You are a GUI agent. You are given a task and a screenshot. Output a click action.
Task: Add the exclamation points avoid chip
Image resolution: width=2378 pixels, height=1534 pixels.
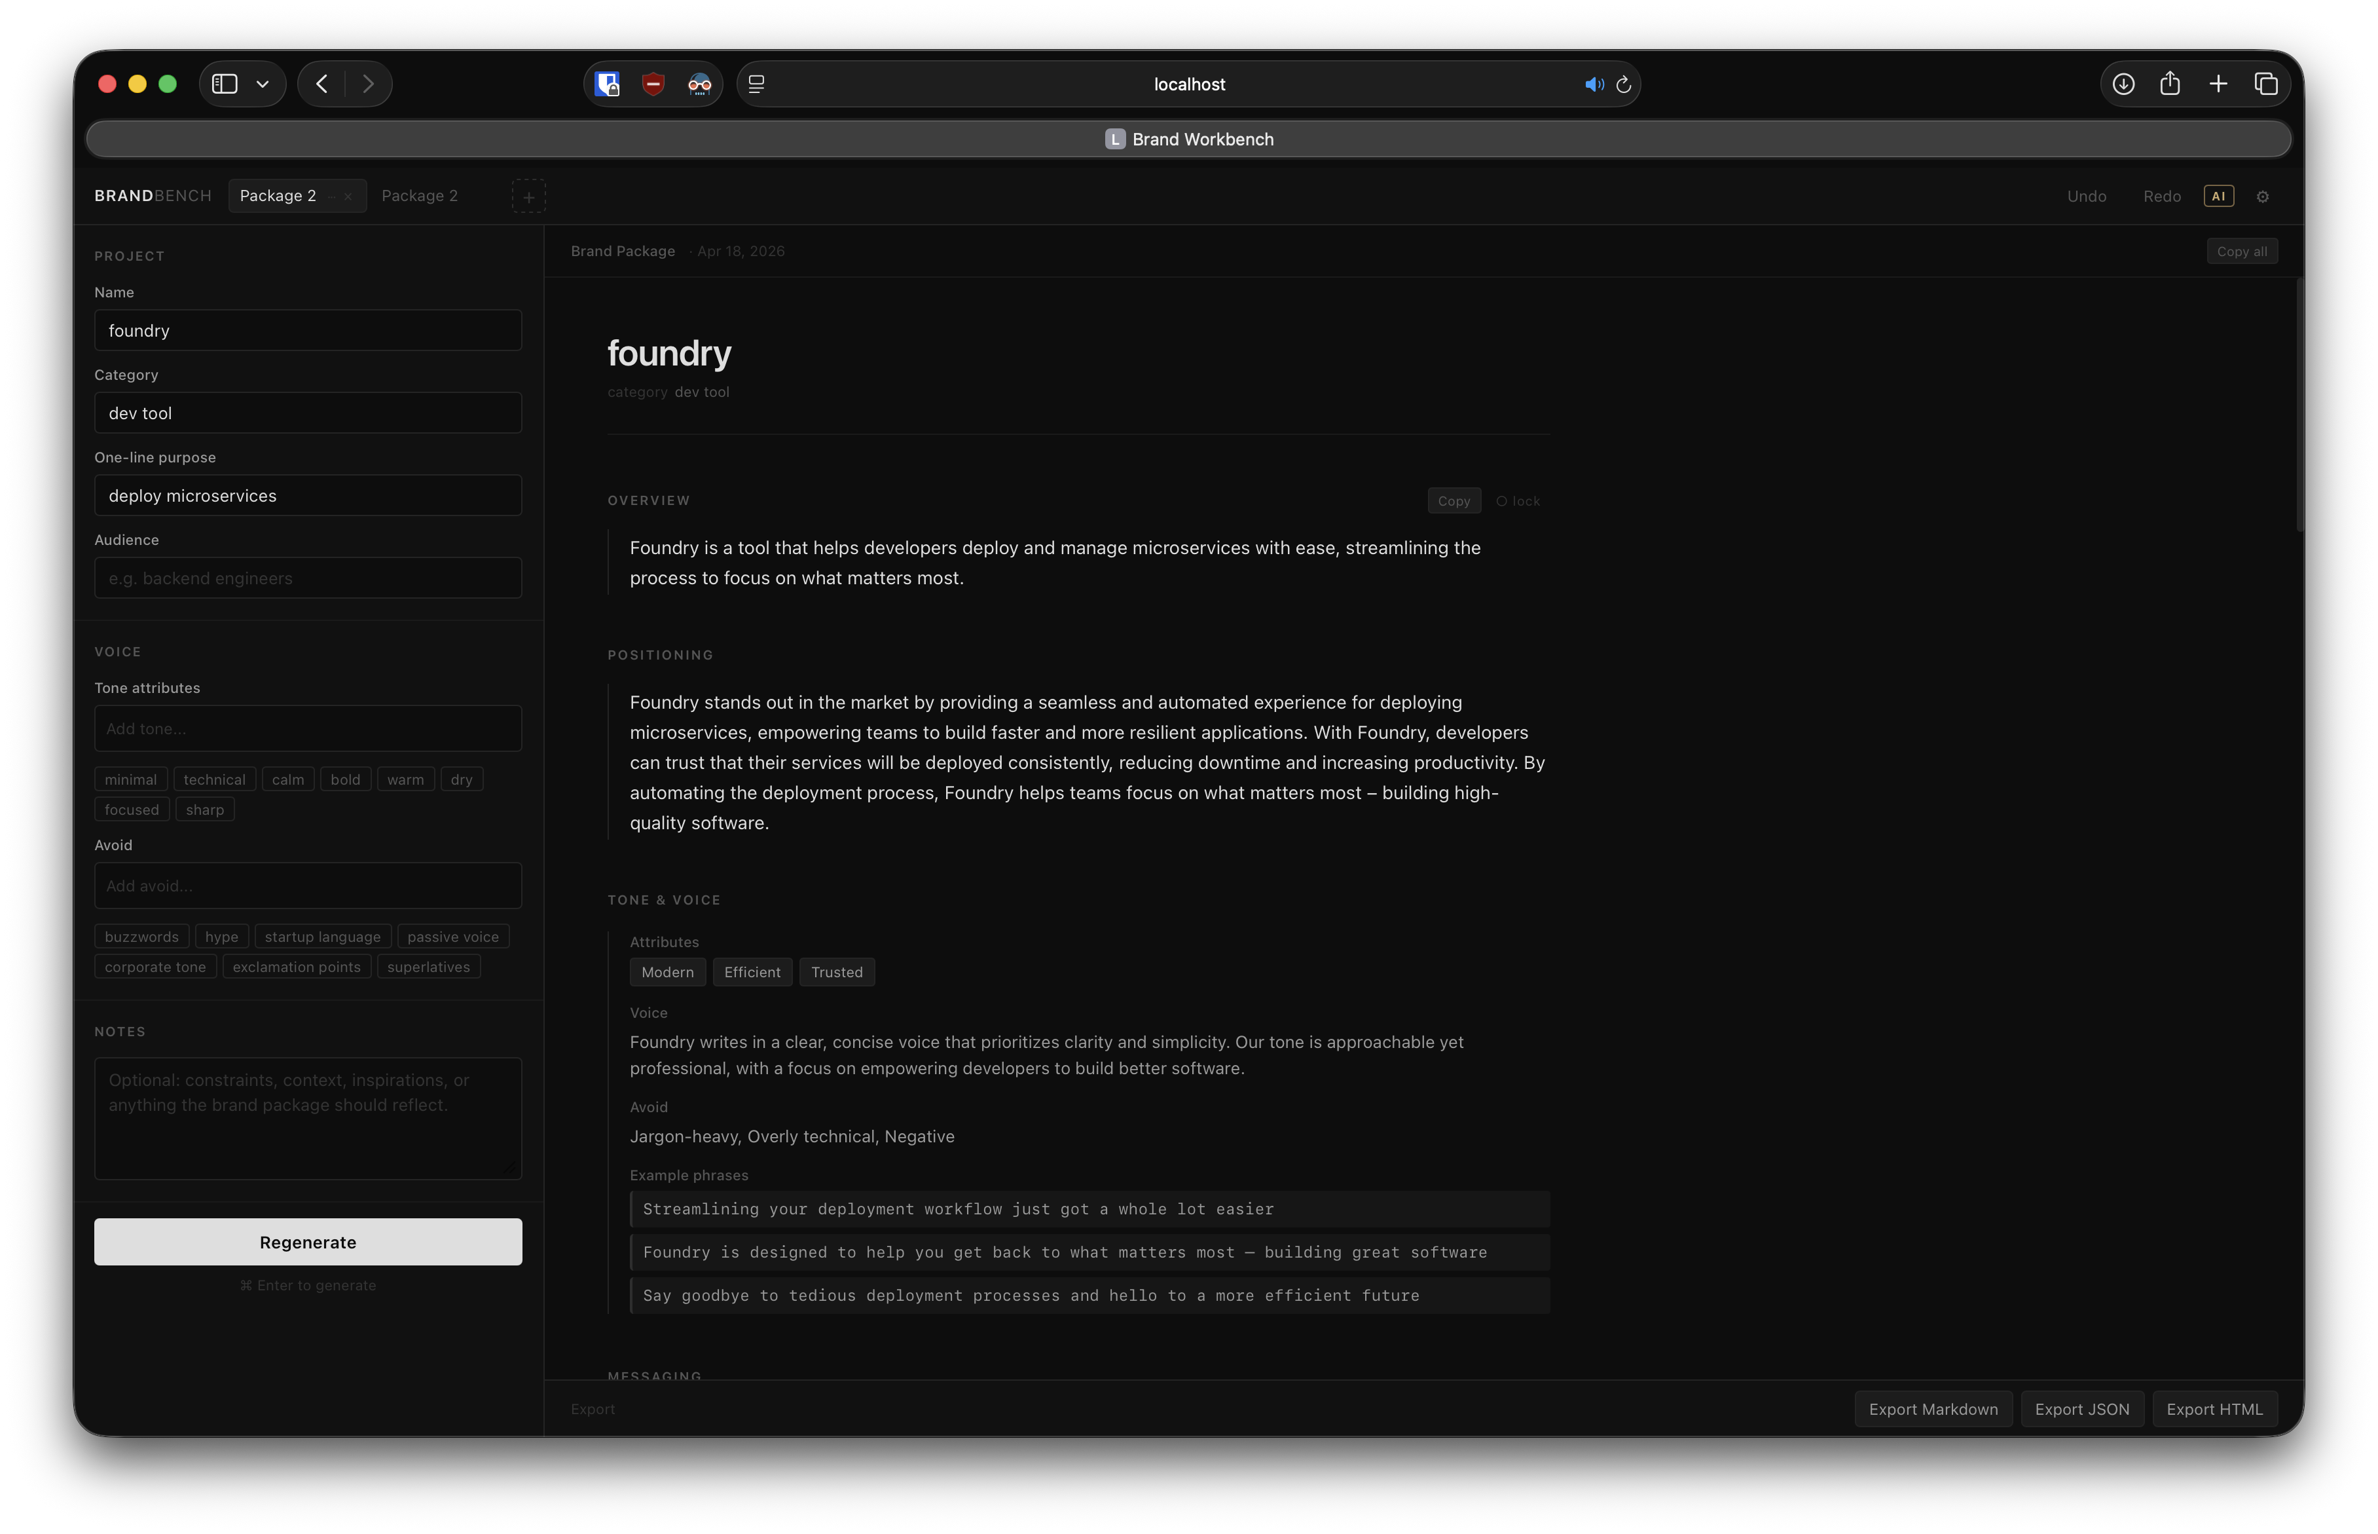pos(297,967)
